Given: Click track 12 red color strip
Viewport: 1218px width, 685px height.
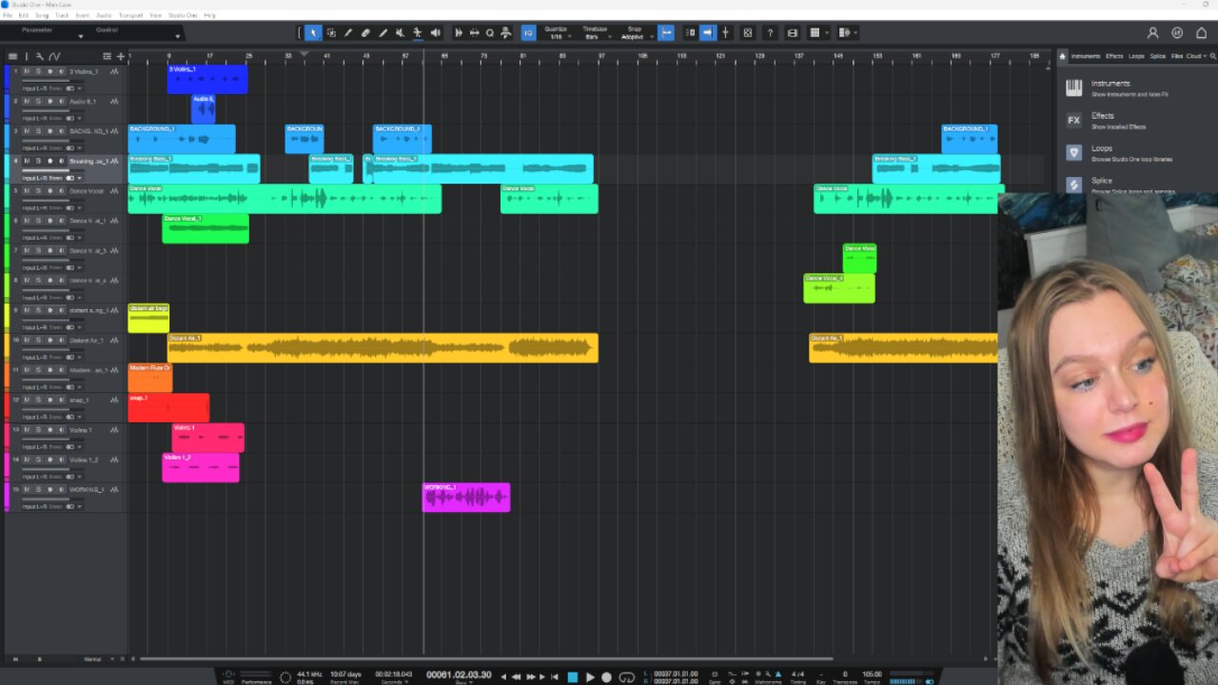Looking at the screenshot, I should 7,407.
